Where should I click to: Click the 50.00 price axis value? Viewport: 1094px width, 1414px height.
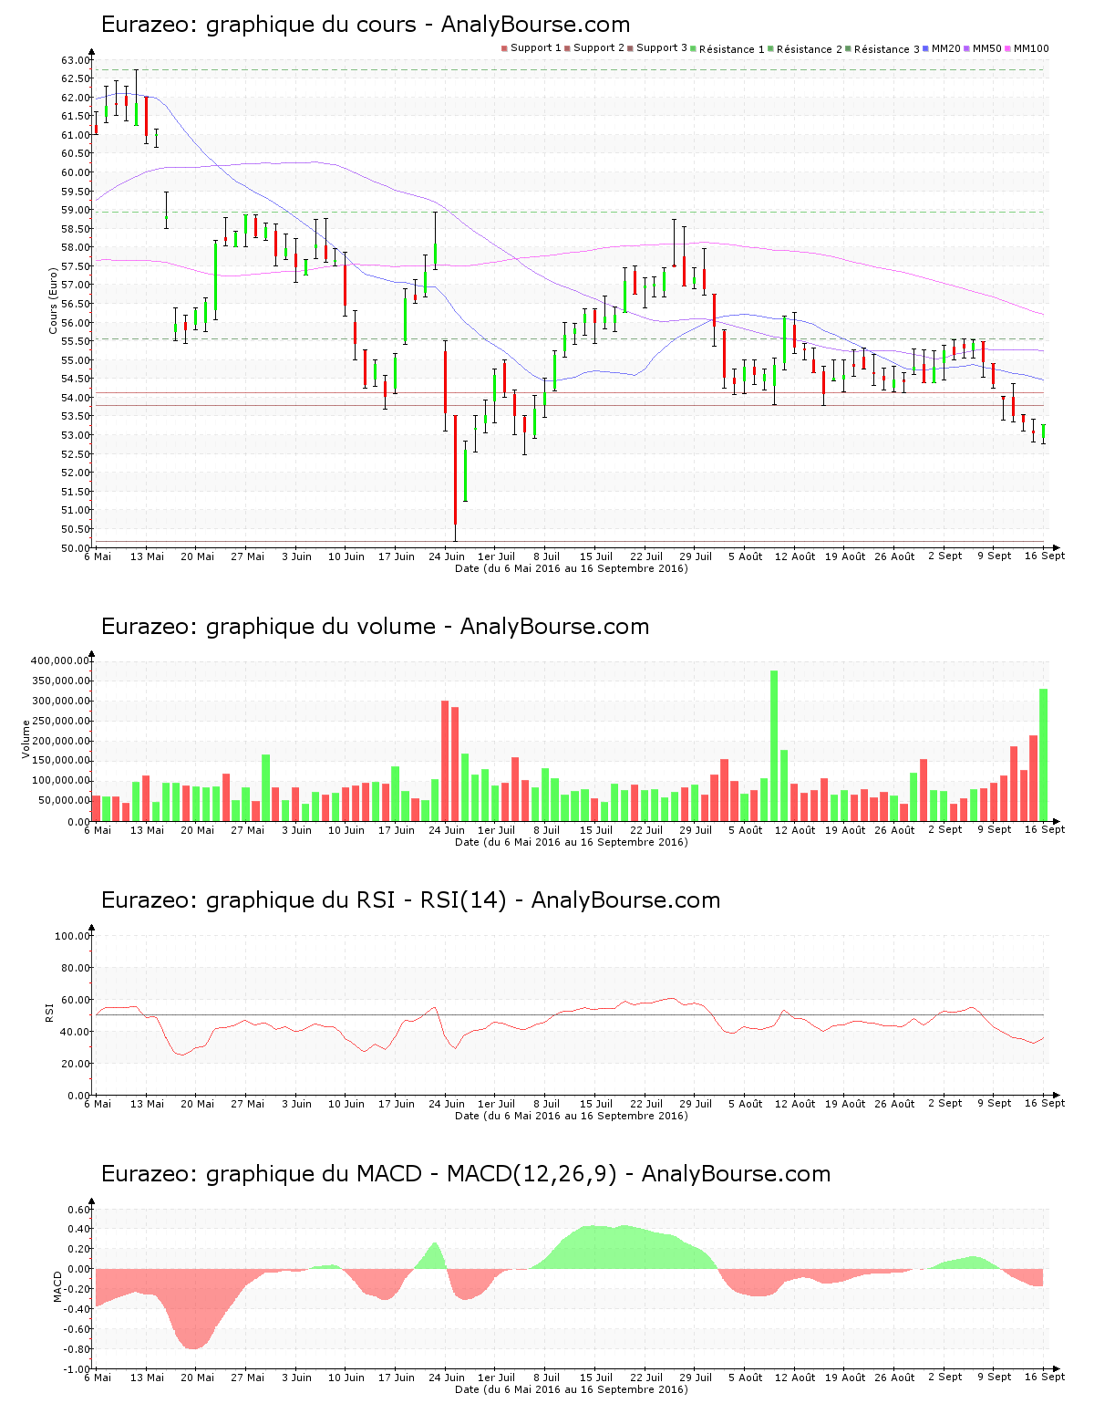tap(76, 547)
